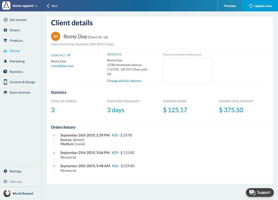Image resolution: width=278 pixels, height=200 pixels.
Task: Open the Get started checkmark icon
Action: [5, 20]
